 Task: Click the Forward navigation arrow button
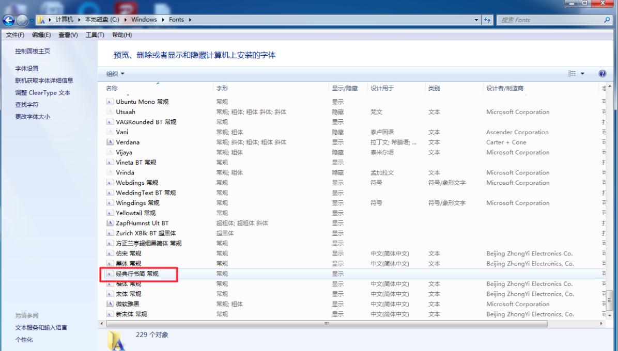point(22,20)
